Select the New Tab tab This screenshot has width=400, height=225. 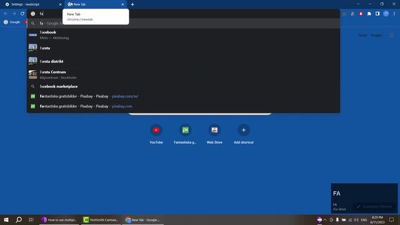[96, 4]
